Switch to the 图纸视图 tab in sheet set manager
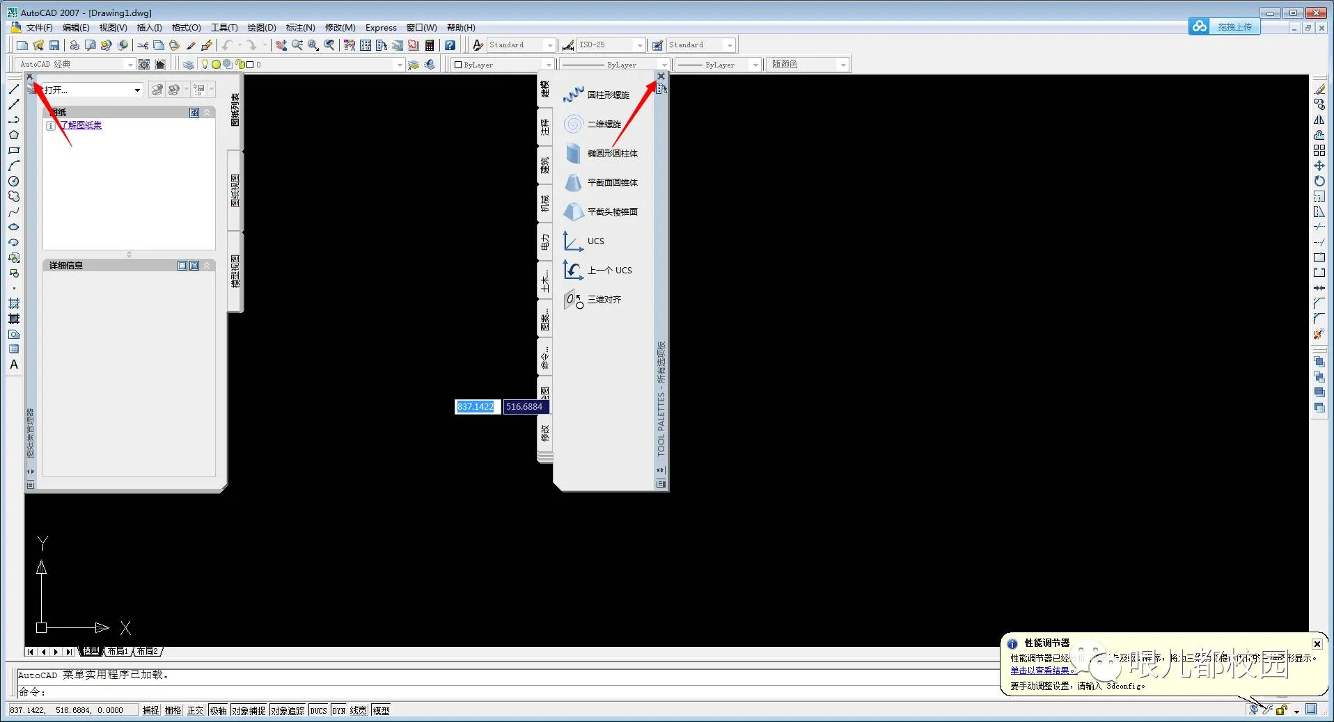 [235, 190]
